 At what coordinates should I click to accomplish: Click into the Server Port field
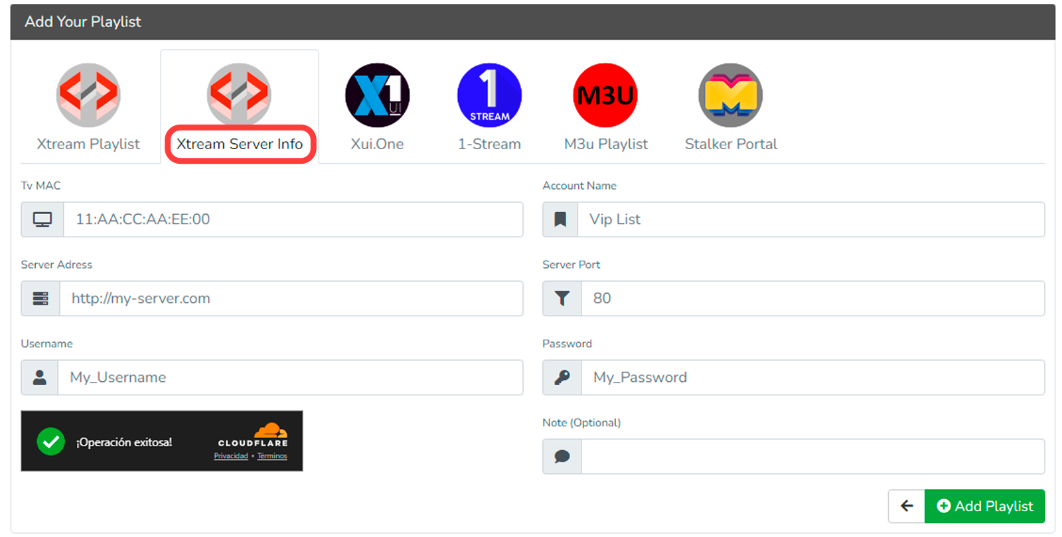pos(813,298)
